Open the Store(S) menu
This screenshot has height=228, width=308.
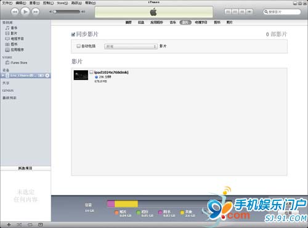point(62,3)
